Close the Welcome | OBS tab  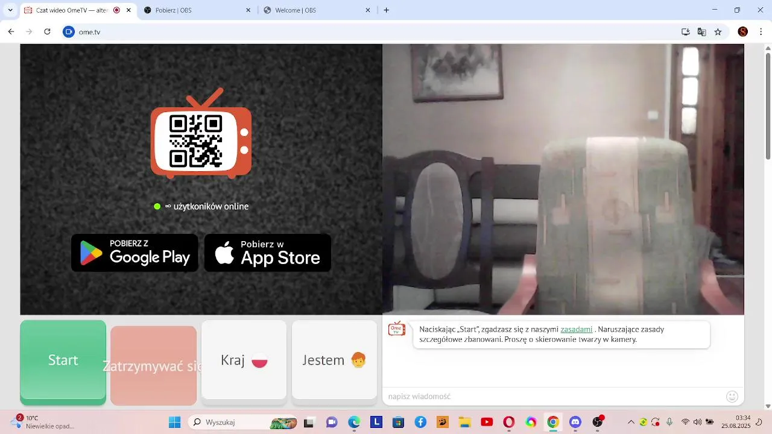[368, 10]
